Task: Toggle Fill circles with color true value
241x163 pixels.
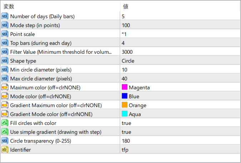Action: click(x=126, y=123)
